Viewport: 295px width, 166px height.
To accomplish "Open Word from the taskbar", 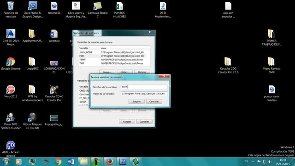I will 71,162.
